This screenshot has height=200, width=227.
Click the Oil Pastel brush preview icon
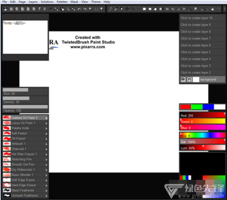pos(7,138)
